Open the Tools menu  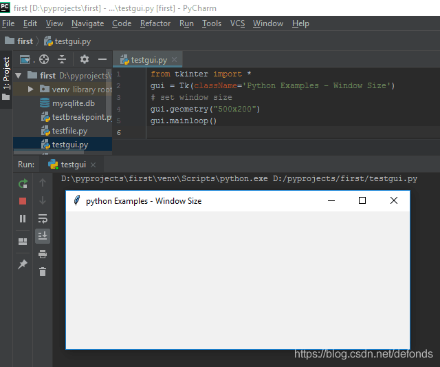pos(212,23)
